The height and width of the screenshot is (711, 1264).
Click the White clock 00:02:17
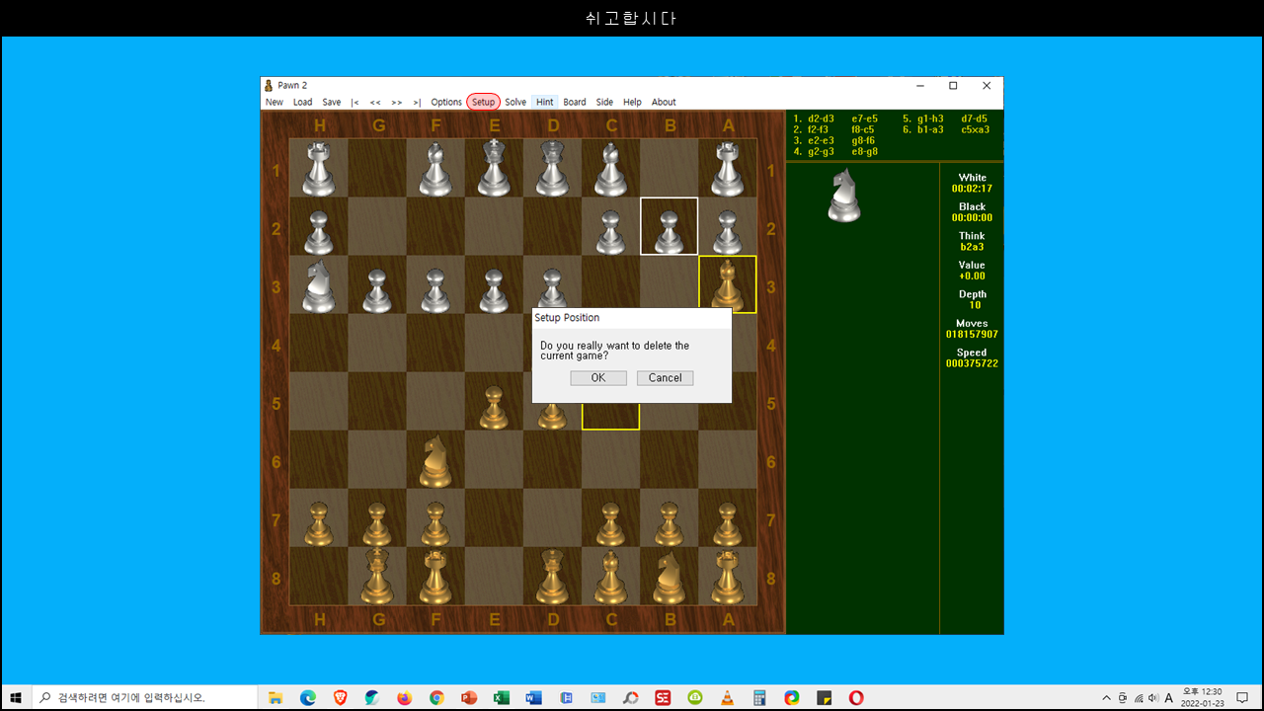972,189
